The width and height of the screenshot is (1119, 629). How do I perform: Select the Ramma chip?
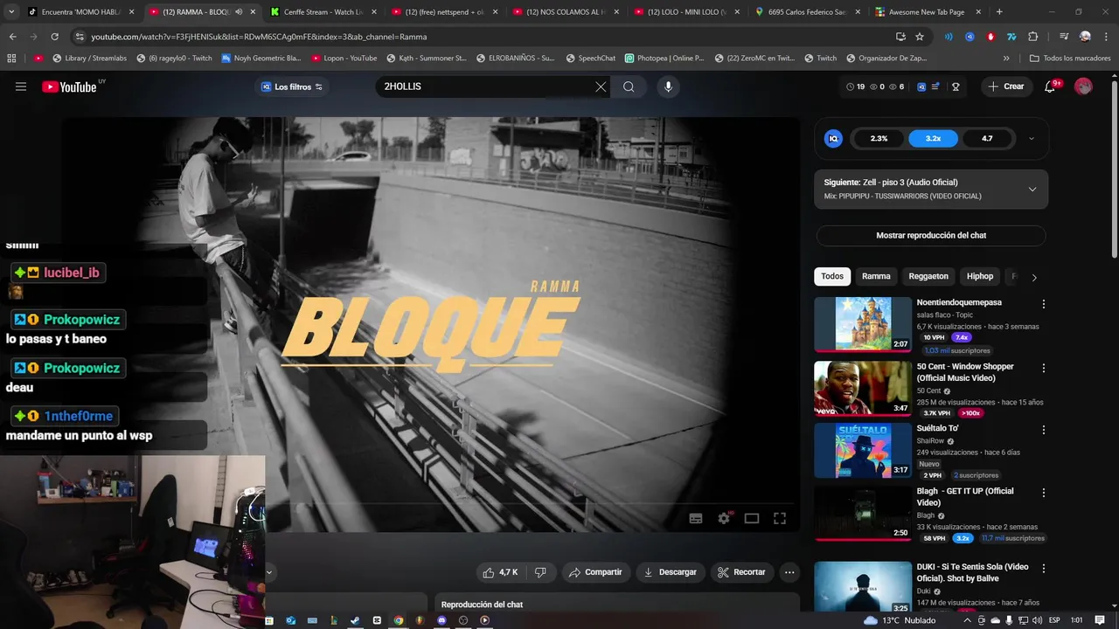tap(876, 276)
